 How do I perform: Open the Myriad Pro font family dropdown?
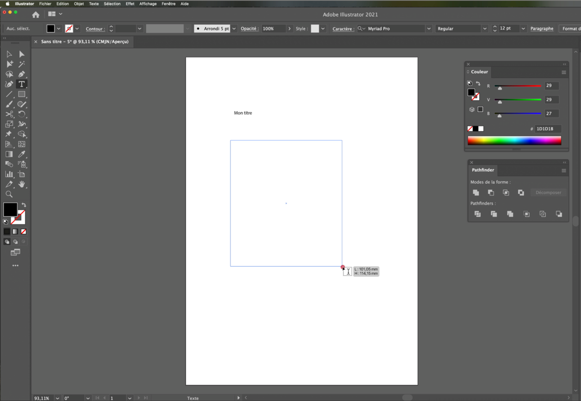tap(428, 29)
